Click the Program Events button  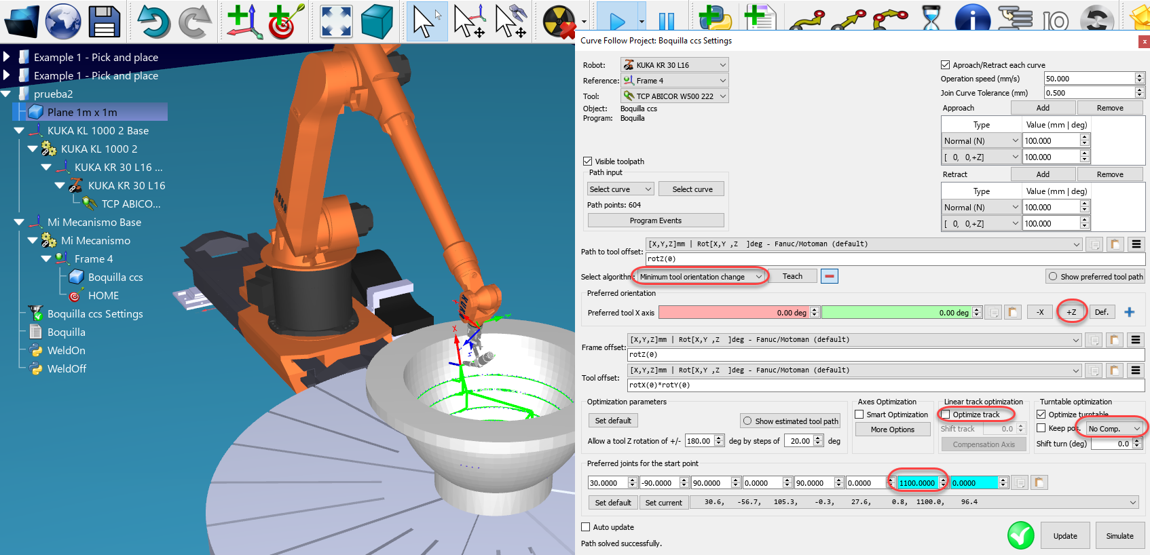pos(655,221)
